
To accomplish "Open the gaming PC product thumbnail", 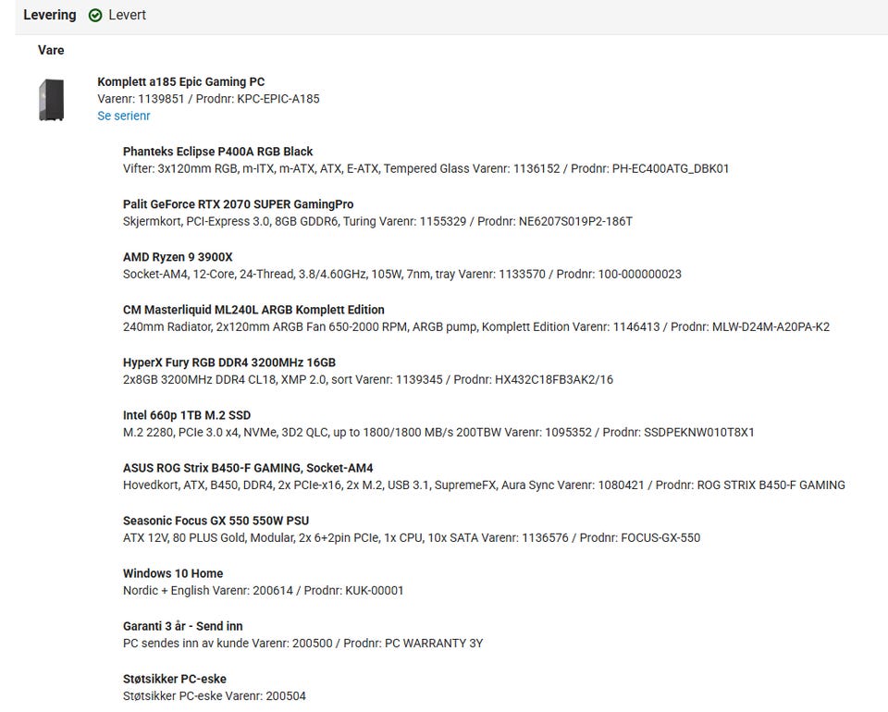I will coord(51,100).
